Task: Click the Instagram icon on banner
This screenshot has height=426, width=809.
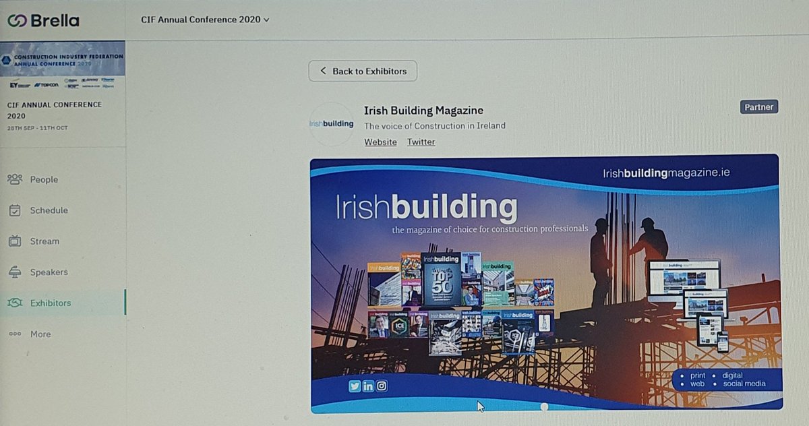Action: tap(382, 386)
